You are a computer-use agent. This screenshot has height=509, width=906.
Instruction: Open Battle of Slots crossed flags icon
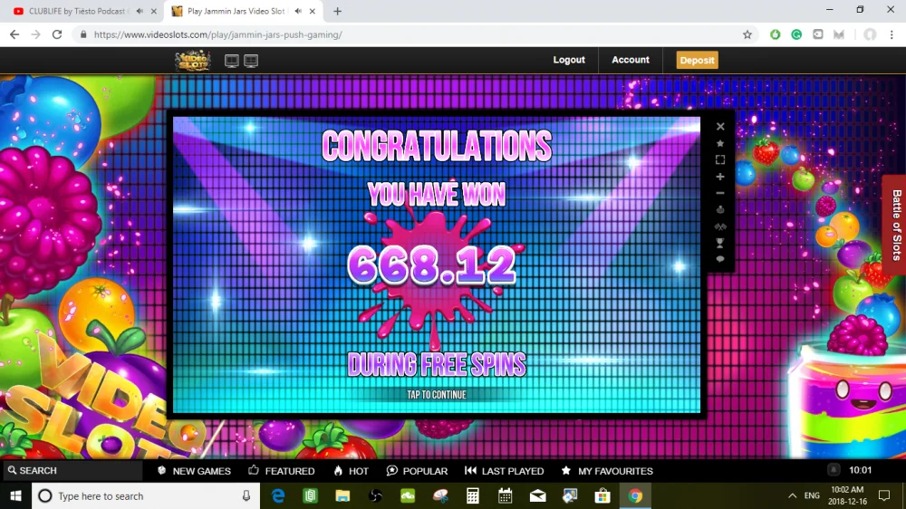click(720, 226)
